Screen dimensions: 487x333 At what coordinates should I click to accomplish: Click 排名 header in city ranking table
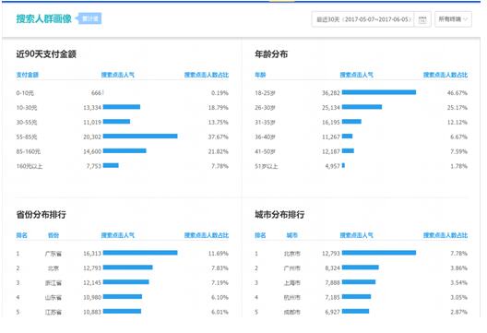[x=260, y=235]
